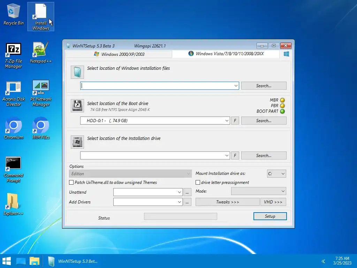This screenshot has height=268, width=357.
Task: Expand the Edition dropdown
Action: [x=130, y=174]
